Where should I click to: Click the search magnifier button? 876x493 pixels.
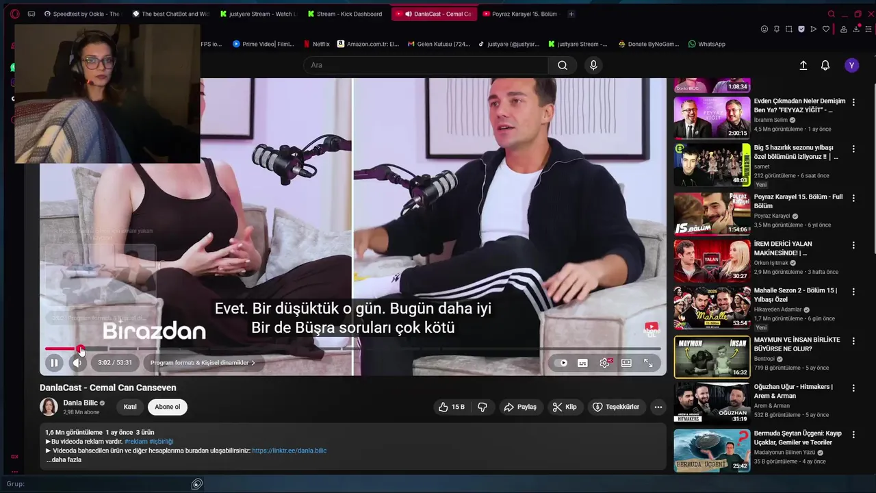point(563,65)
